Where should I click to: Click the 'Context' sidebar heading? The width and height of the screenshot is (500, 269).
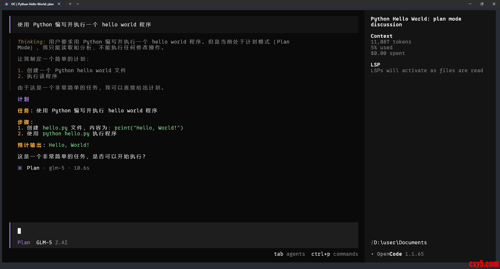pos(382,36)
